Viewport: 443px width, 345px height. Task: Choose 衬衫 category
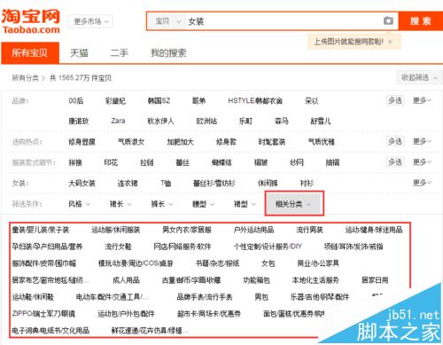pyautogui.click(x=307, y=183)
